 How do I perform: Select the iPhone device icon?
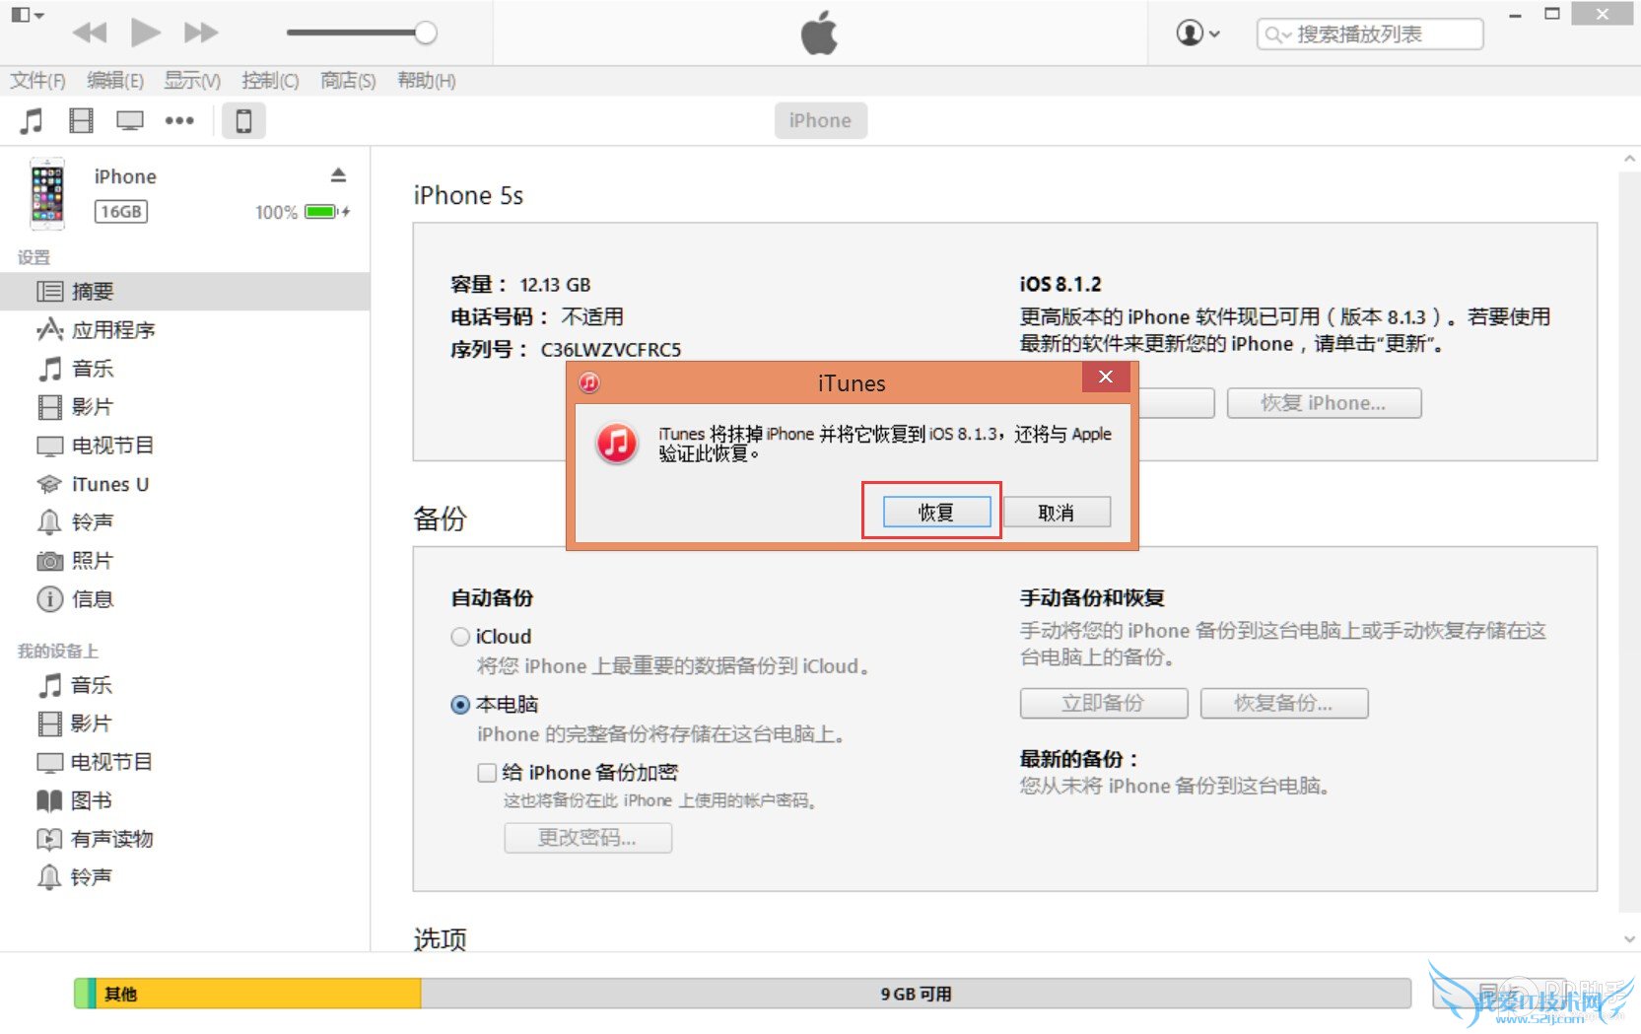tap(243, 121)
